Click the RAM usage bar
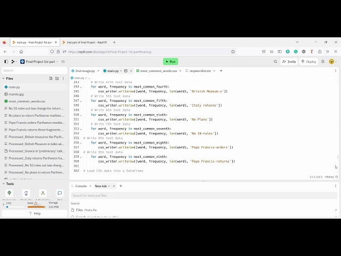This screenshot has height=256, width=341. tap(37, 207)
